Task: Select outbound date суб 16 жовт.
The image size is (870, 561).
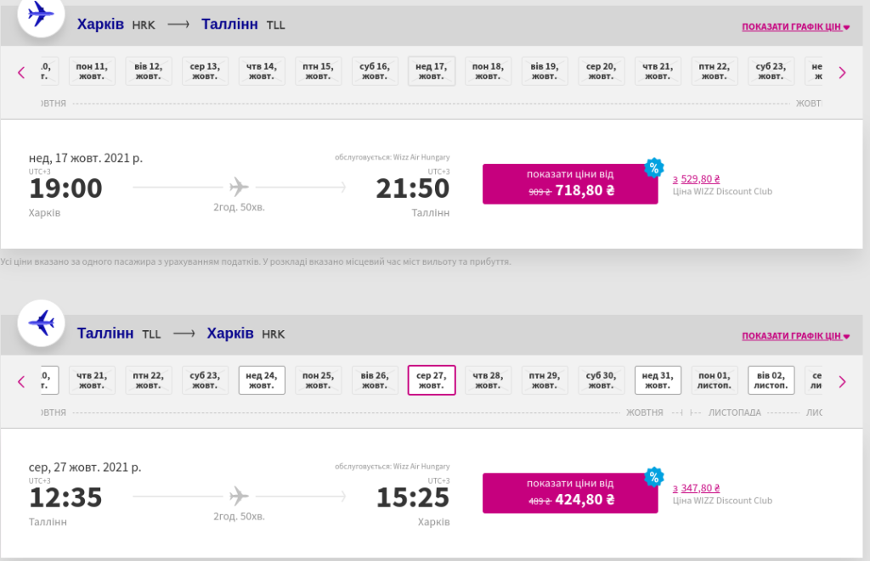Action: click(x=375, y=71)
